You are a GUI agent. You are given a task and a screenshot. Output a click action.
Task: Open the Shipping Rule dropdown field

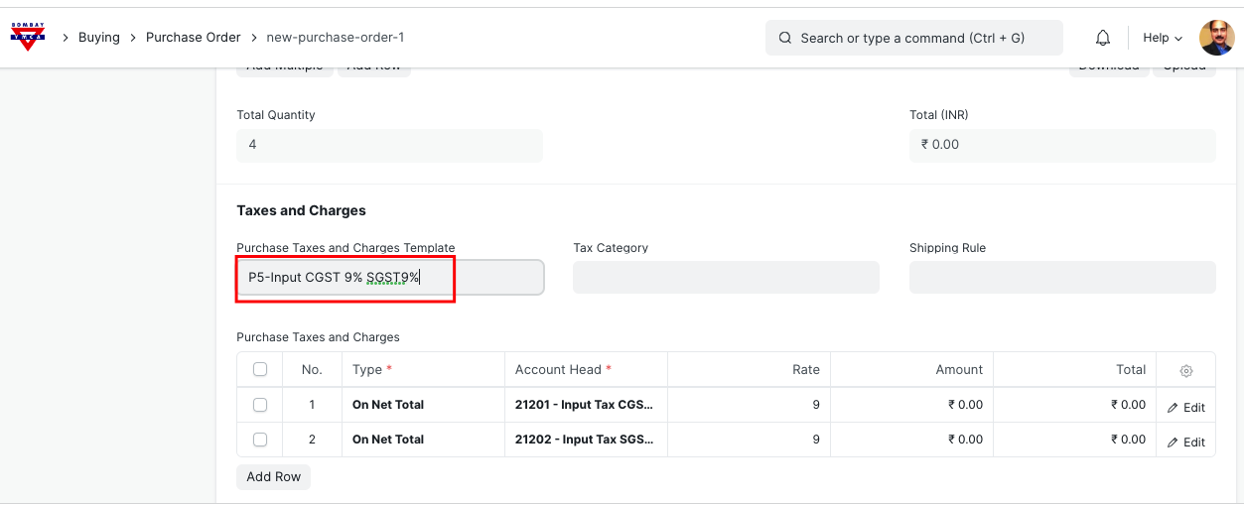click(x=1062, y=278)
